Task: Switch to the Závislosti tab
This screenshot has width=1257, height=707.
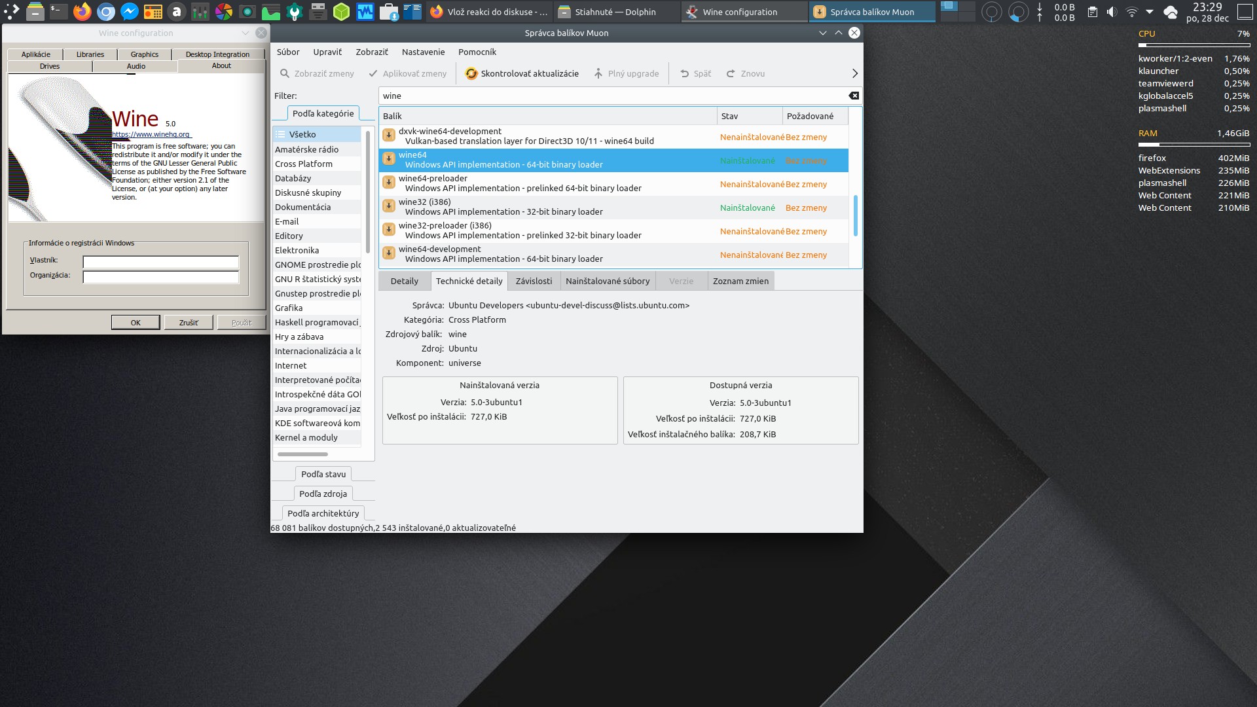Action: point(534,281)
